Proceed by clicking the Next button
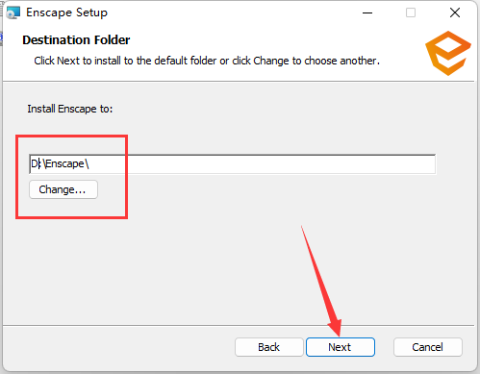Screen dimensions: 480x374 point(341,347)
